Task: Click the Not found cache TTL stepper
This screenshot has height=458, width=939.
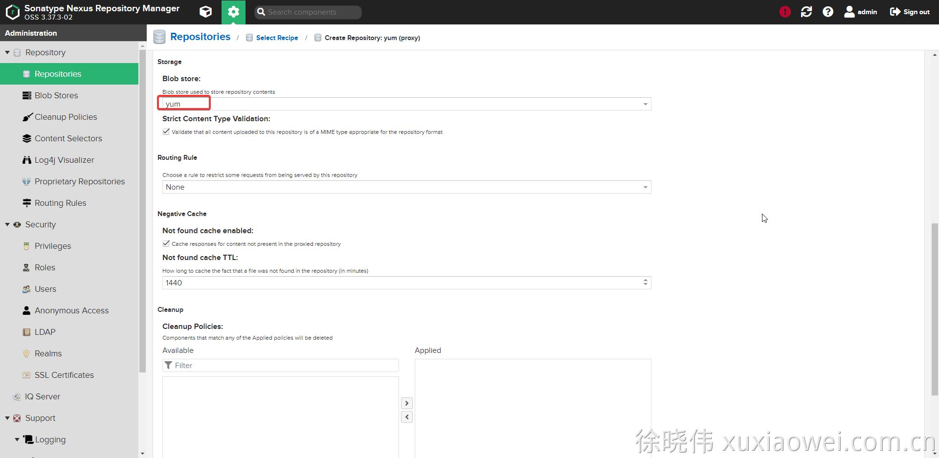Action: 645,283
